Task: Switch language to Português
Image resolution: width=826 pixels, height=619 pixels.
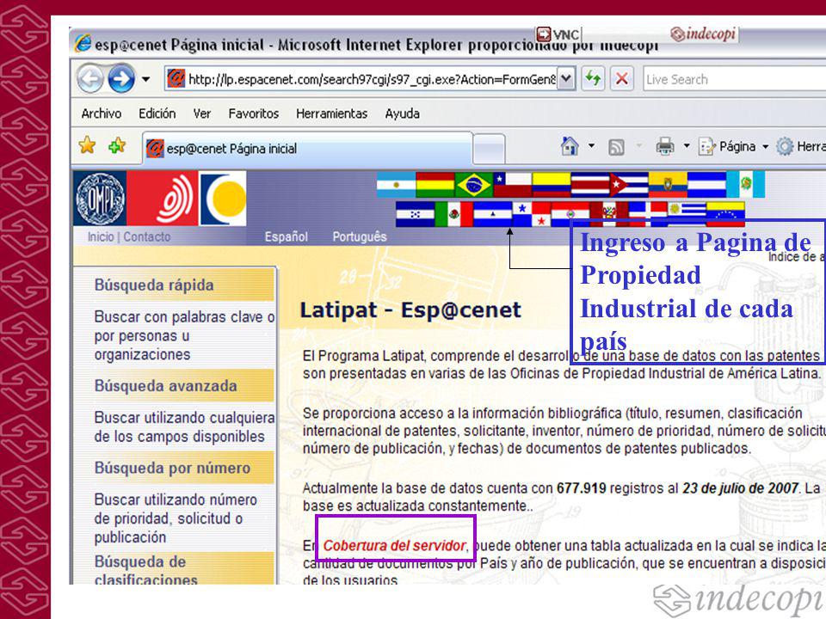Action: click(360, 237)
